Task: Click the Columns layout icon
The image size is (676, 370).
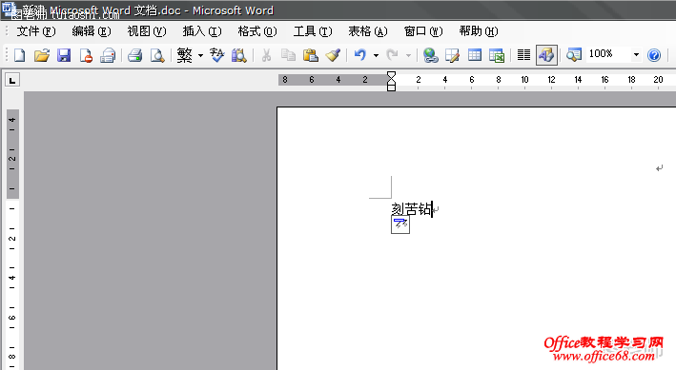Action: (x=523, y=55)
